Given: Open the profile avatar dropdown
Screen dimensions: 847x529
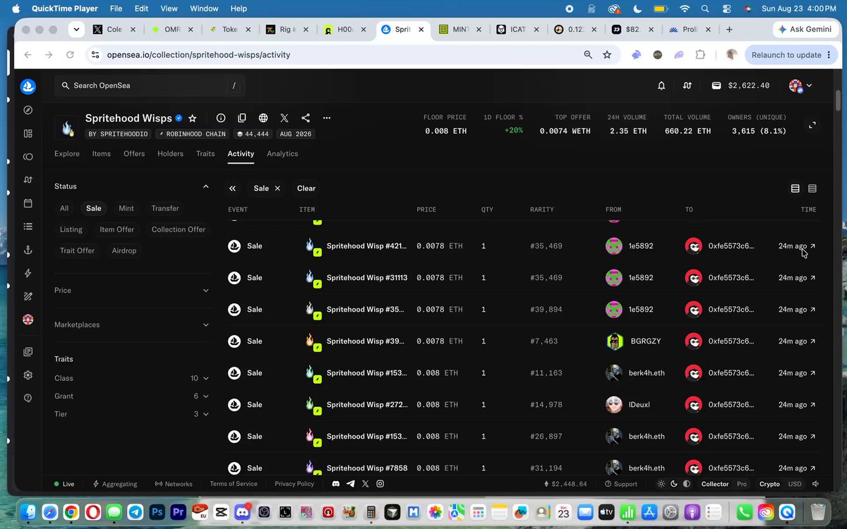Looking at the screenshot, I should (x=800, y=85).
